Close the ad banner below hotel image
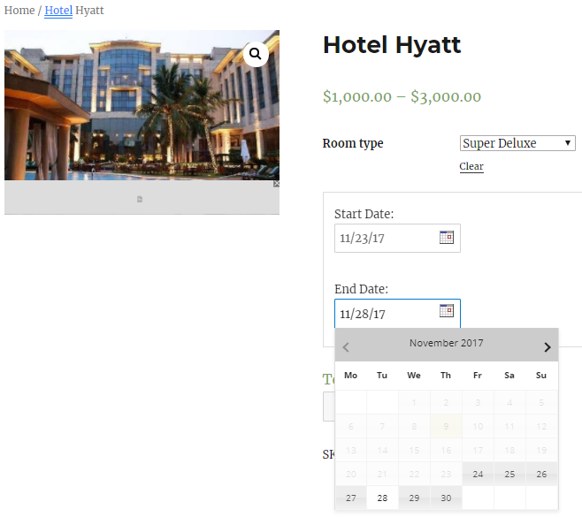 [277, 184]
